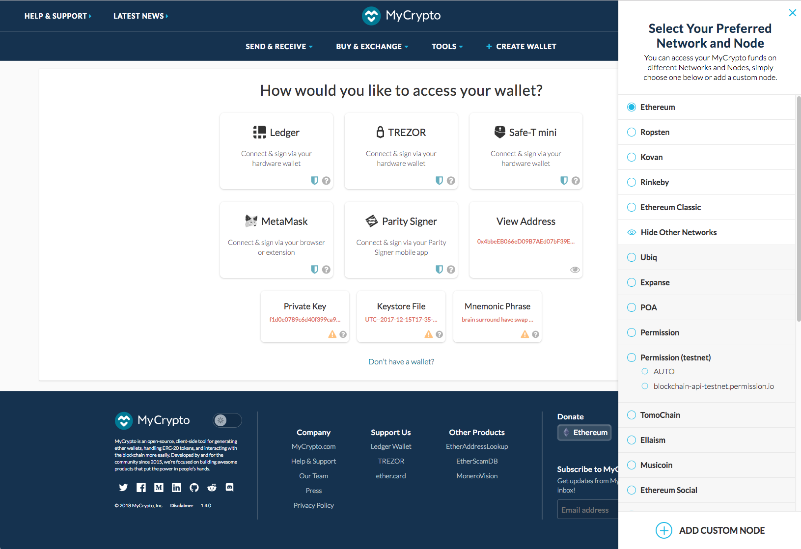Open the help icon on the Ledger card
Image resolution: width=801 pixels, height=549 pixels.
pos(326,181)
